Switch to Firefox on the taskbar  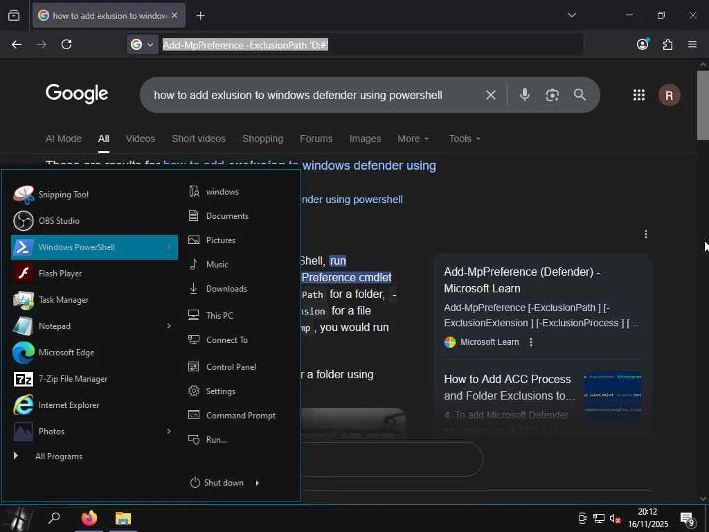pos(89,518)
